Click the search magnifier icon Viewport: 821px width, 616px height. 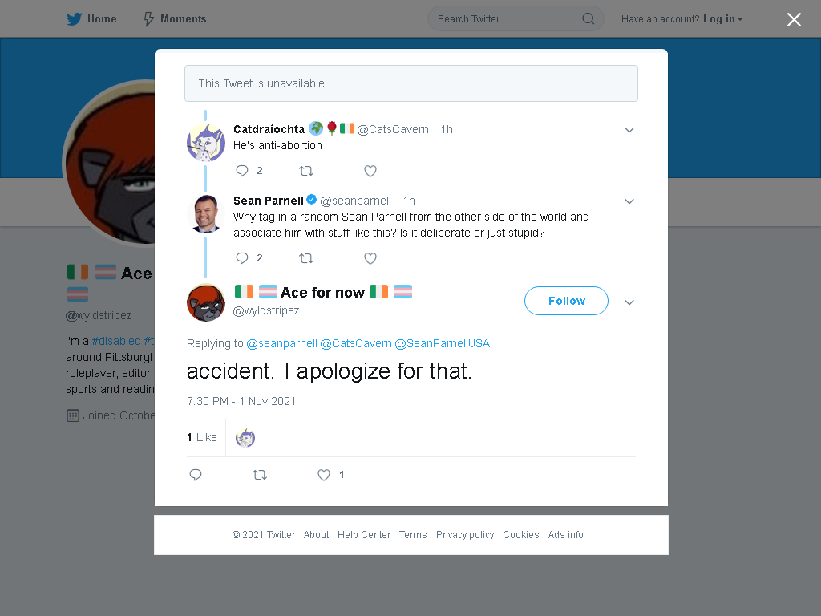(588, 19)
